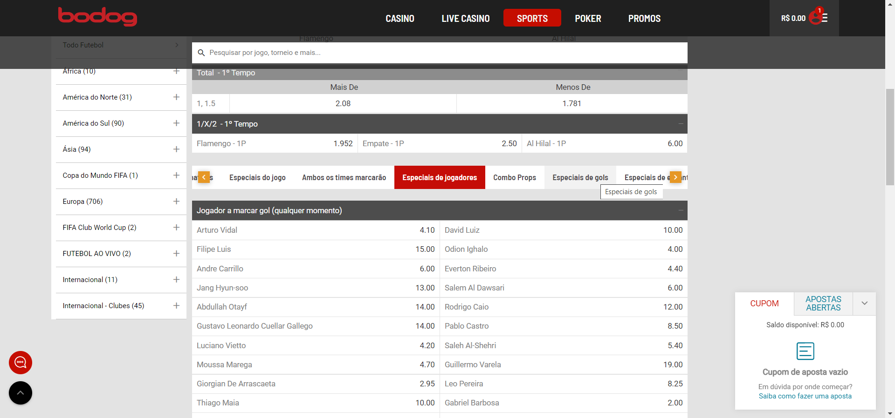
Task: Expand Internacional - Clubes (45)
Action: pos(176,306)
